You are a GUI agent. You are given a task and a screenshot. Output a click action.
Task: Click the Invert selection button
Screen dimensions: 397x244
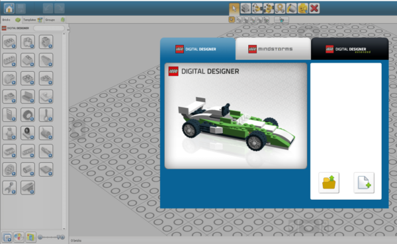coord(281,20)
